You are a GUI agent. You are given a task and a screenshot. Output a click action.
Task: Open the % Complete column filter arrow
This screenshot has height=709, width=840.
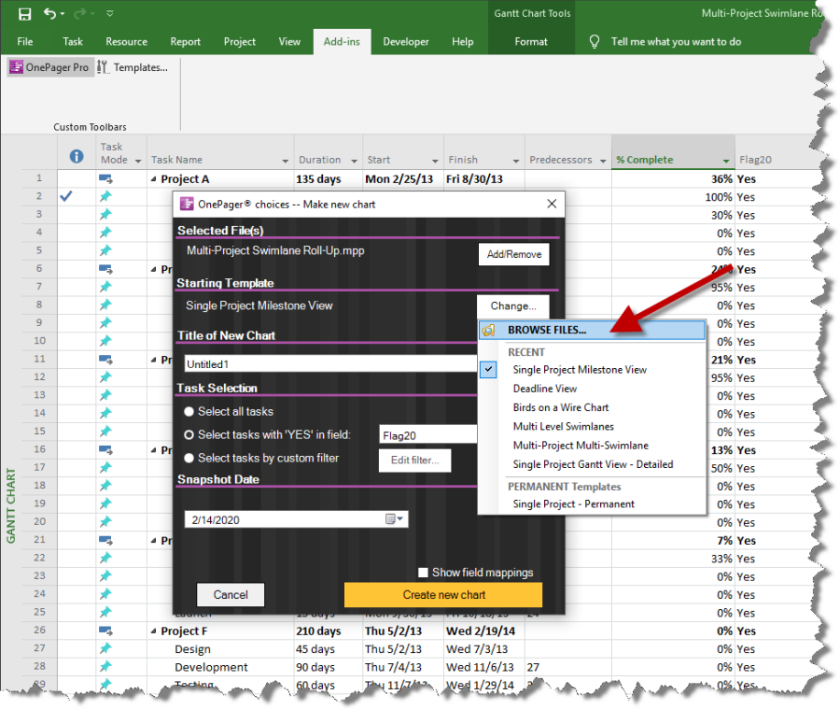coord(726,161)
